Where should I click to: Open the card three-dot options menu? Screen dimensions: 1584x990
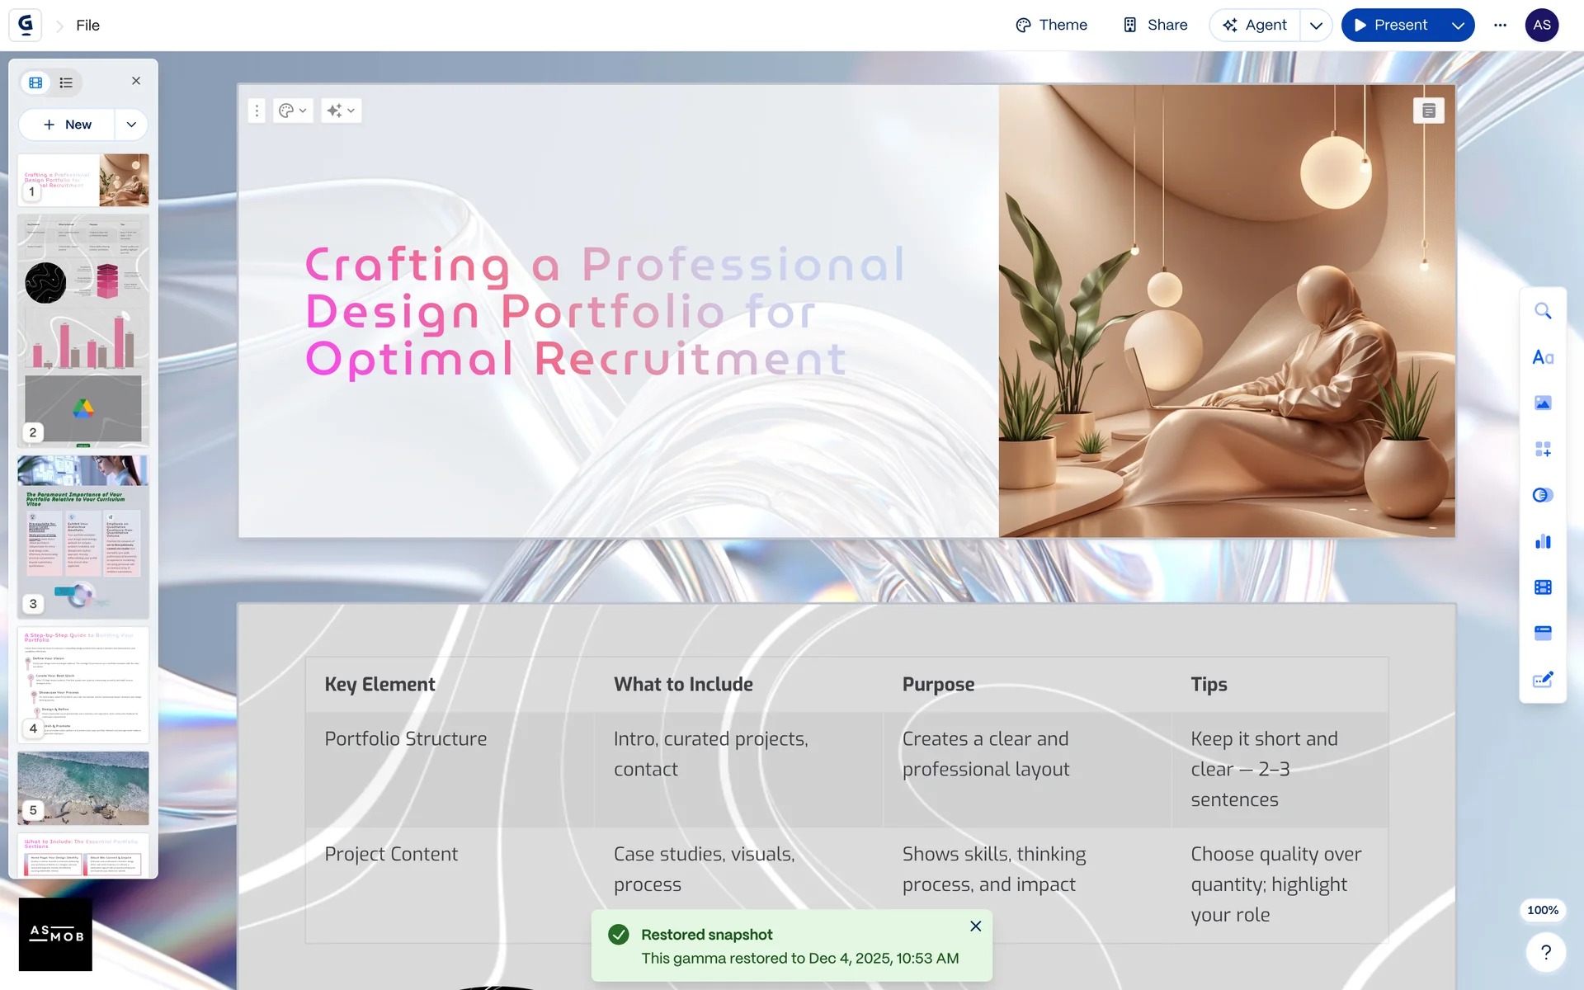click(x=257, y=111)
